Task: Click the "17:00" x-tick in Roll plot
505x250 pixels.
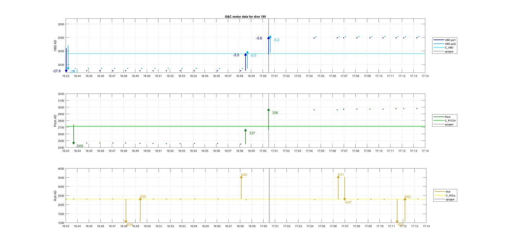Action: pos(263,226)
